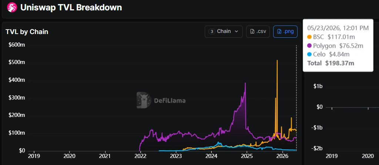The image size is (379, 165).
Task: Click the $1b label on the right chart
Action: 318,86
